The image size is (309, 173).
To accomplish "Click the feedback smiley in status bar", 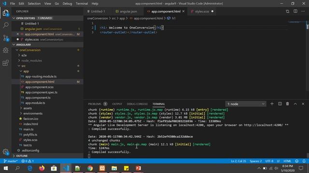I will (297, 161).
